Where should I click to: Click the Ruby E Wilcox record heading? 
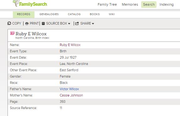(31, 34)
